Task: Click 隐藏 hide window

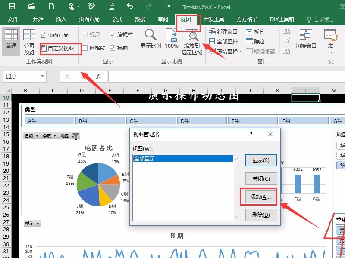Action: click(255, 41)
